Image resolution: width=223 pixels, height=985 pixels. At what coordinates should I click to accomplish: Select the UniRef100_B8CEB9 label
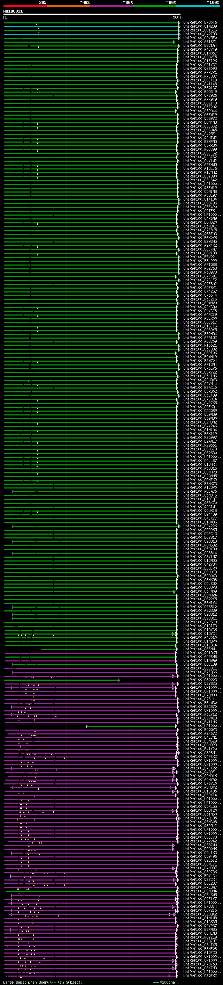tap(200, 665)
